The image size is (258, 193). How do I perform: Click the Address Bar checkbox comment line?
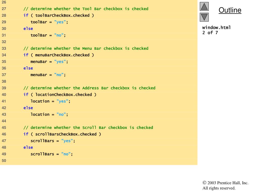pos(89,88)
